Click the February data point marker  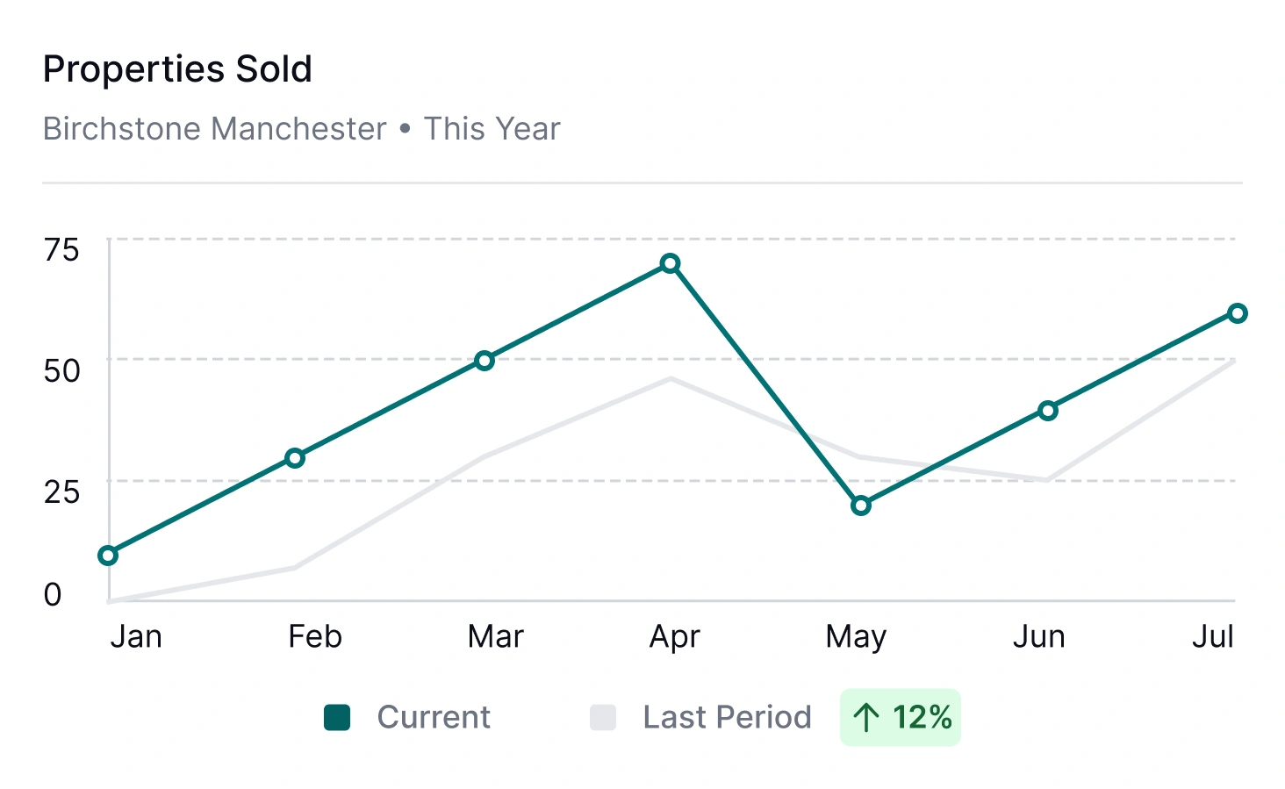click(x=295, y=458)
